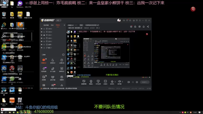203x114 pixels.
Task: Click the headset customer service icon
Action: pos(124,21)
